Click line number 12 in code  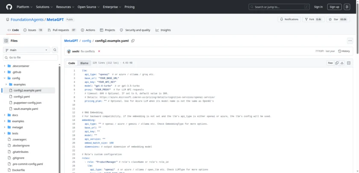(74, 113)
